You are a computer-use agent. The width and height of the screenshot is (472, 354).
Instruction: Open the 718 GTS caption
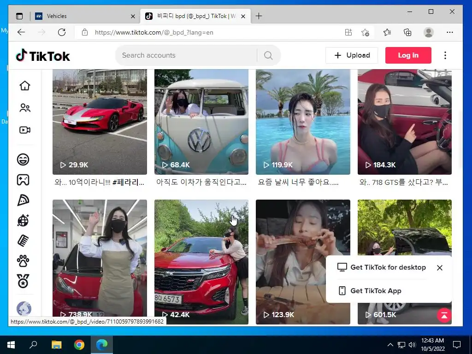404,183
